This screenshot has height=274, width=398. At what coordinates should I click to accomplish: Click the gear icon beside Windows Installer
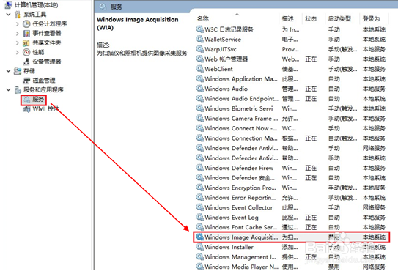[x=200, y=247]
